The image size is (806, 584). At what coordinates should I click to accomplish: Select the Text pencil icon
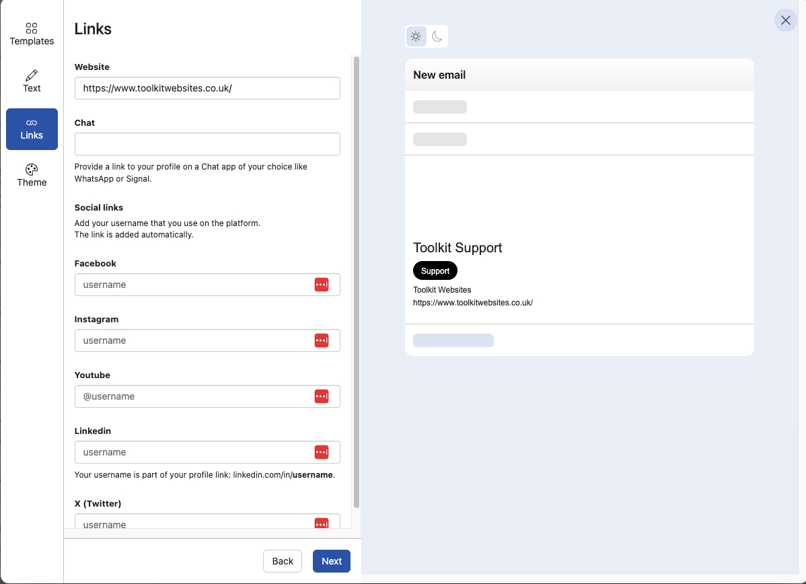[x=32, y=75]
